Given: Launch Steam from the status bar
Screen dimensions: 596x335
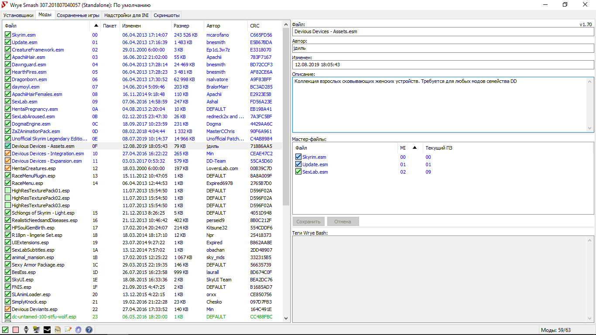Looking at the screenshot, I should (47, 330).
